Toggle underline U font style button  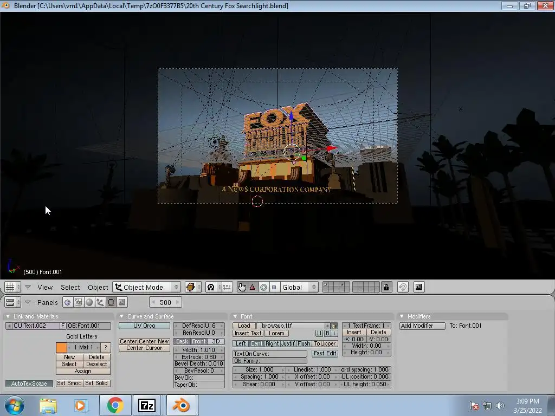click(x=319, y=333)
